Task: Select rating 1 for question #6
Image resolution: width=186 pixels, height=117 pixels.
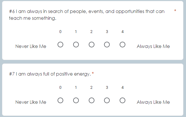Action: point(76,45)
